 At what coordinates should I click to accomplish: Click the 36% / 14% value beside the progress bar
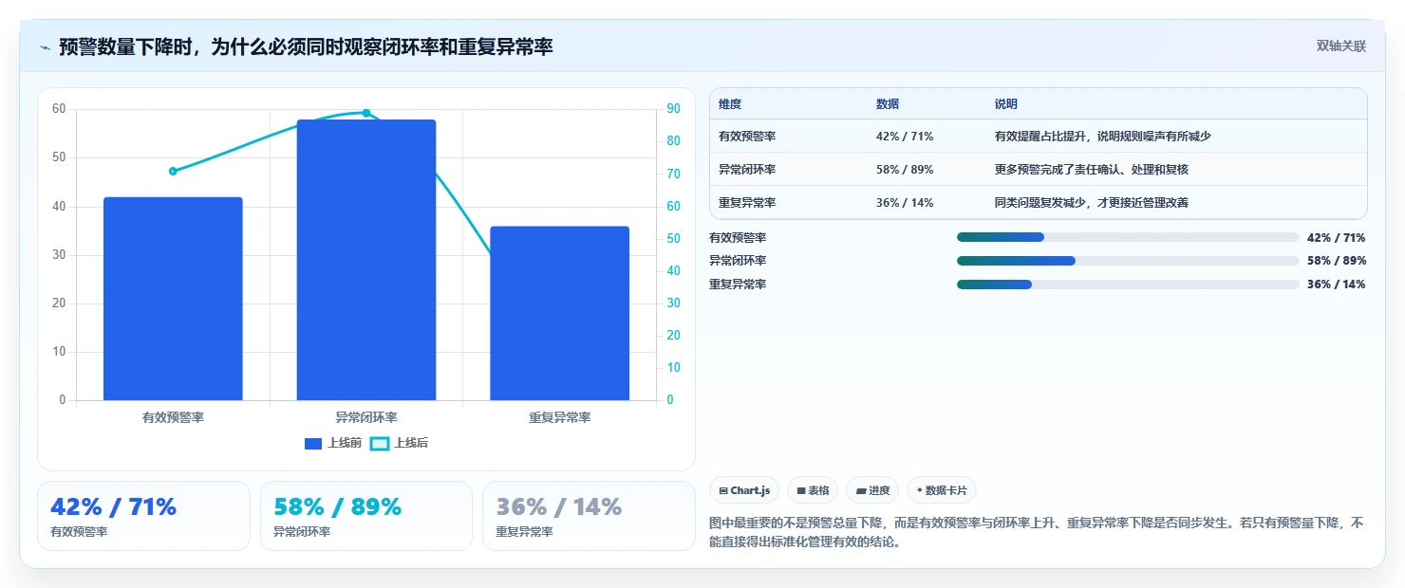(1337, 285)
